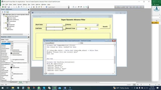Switch to Categorized tab in Properties
The height and width of the screenshot is (90, 161).
(10, 42)
